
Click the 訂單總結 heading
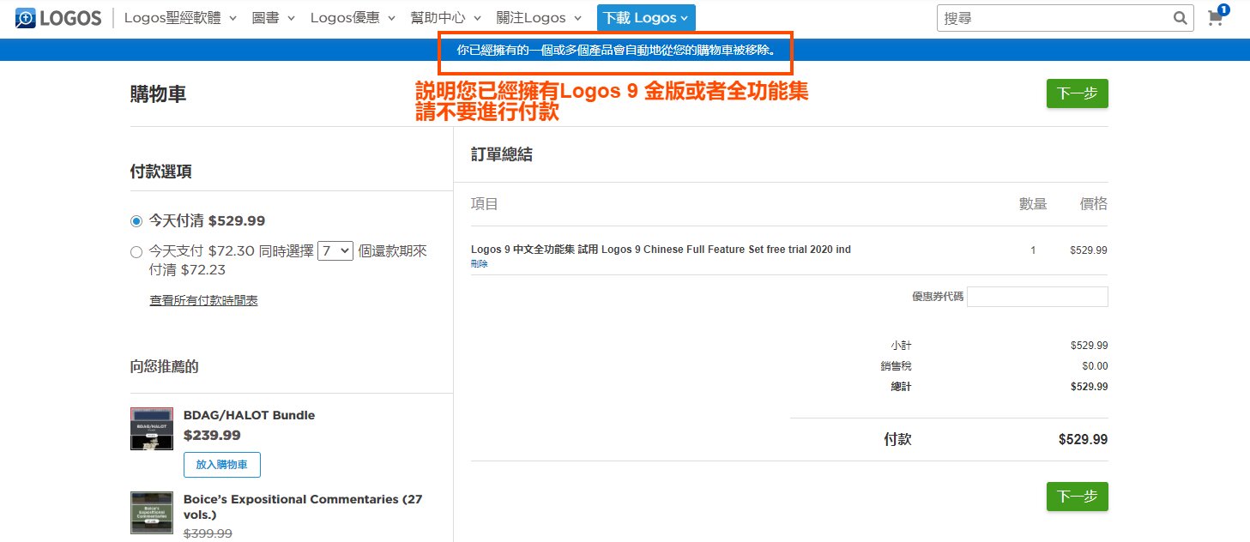tap(502, 154)
